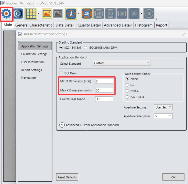Select Application Settings in the sidebar
This screenshot has height=184, width=188.
[35, 46]
